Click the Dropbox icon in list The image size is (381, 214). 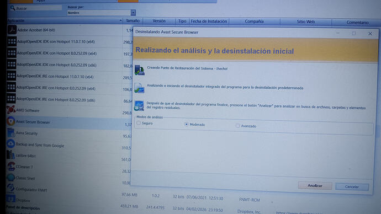coord(10,199)
